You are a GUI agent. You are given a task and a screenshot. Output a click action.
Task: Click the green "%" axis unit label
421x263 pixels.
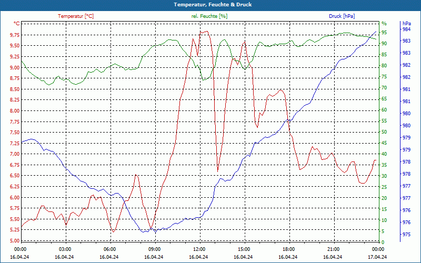(384, 24)
